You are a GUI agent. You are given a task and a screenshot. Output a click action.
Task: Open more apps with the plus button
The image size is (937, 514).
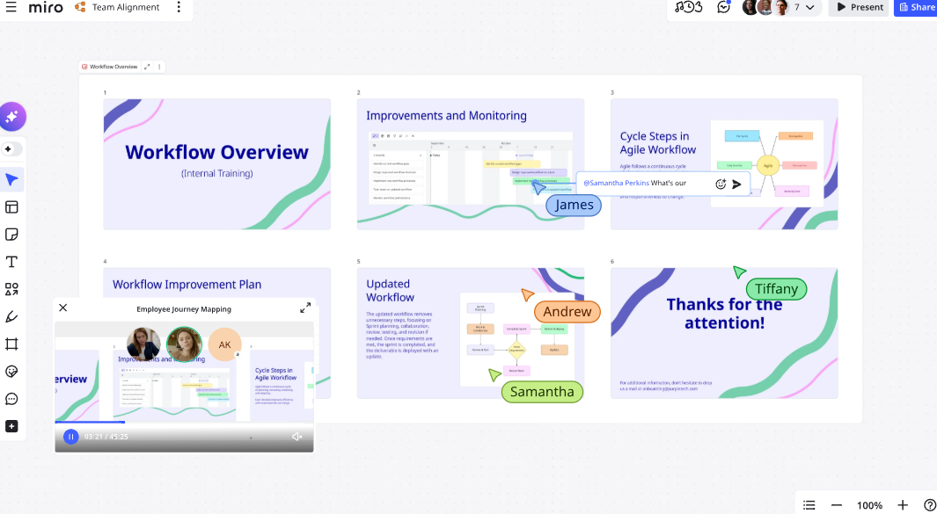tap(12, 426)
